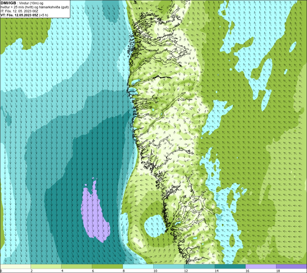Click the 14–16 m/s dark teal legend swatch
Screen dimensions: 307x273
(230, 267)
